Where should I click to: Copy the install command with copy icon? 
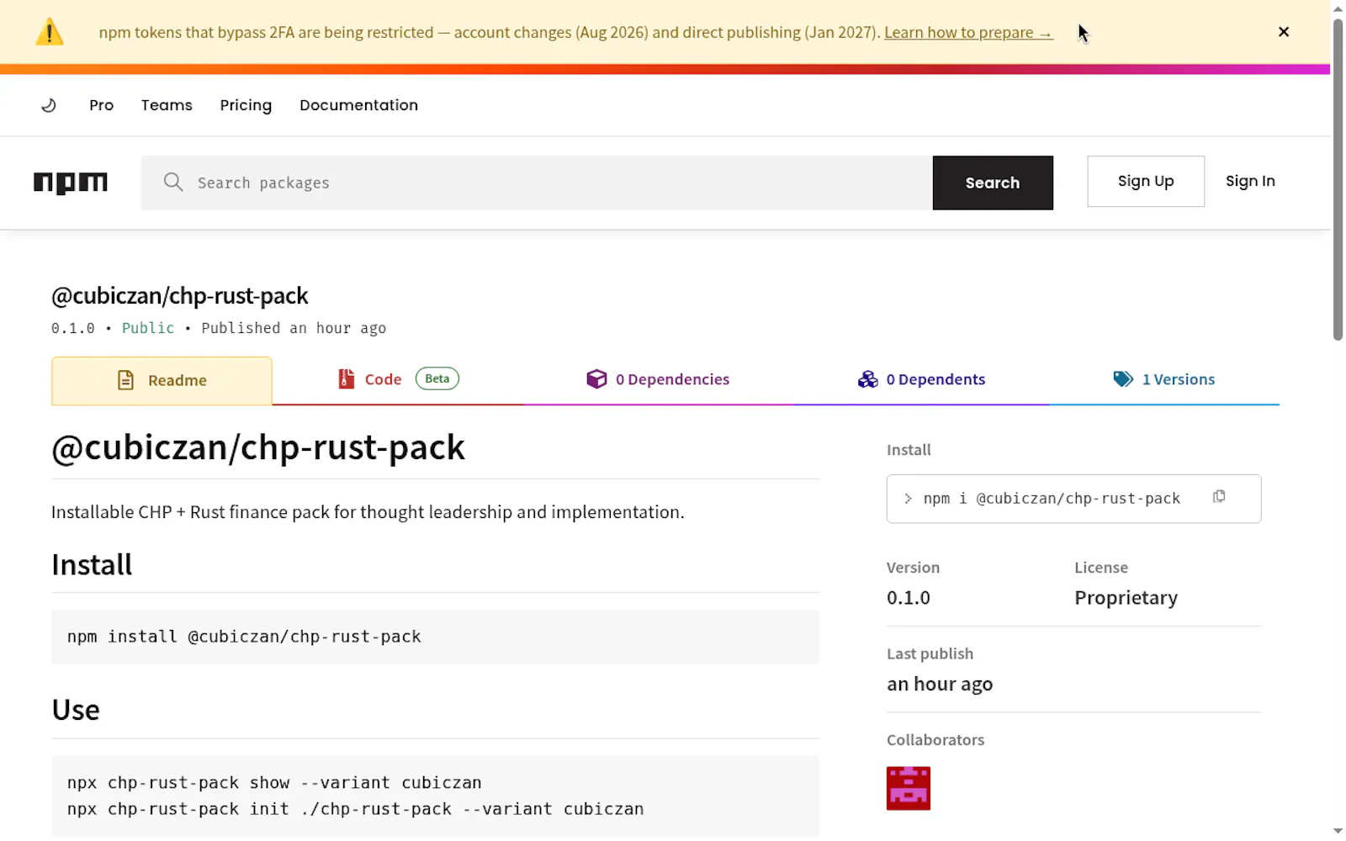tap(1219, 497)
